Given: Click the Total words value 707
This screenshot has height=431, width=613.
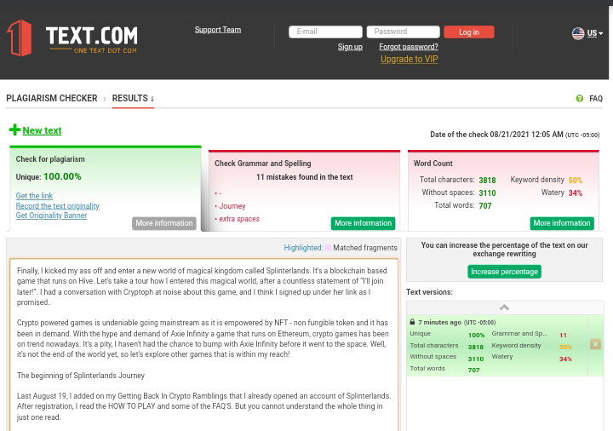Looking at the screenshot, I should (x=485, y=206).
